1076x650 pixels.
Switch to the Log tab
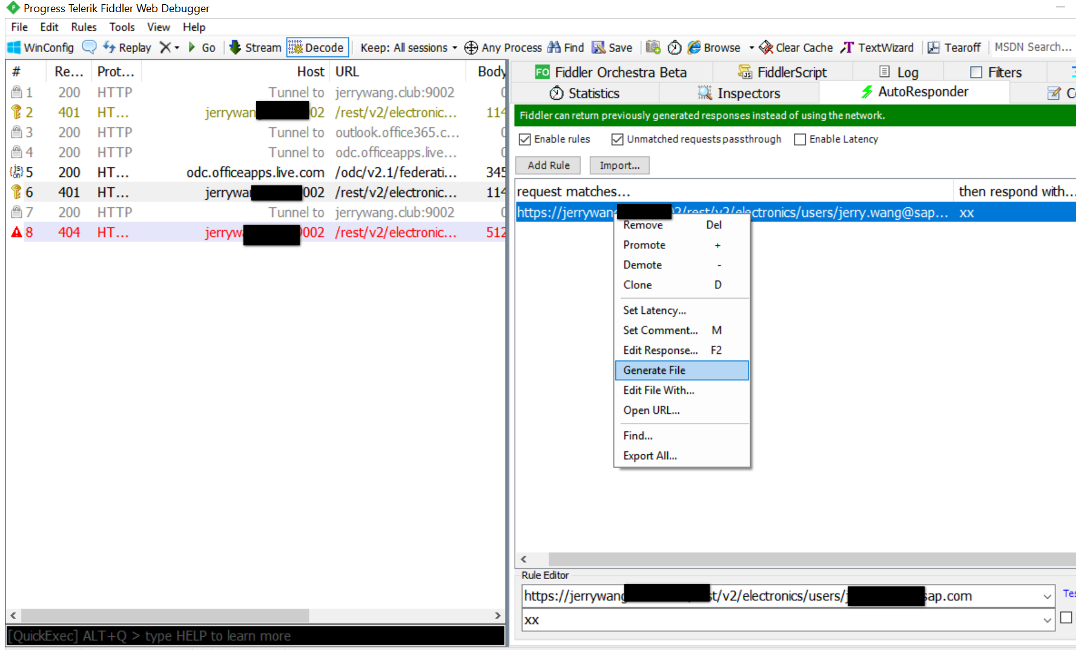click(x=899, y=72)
